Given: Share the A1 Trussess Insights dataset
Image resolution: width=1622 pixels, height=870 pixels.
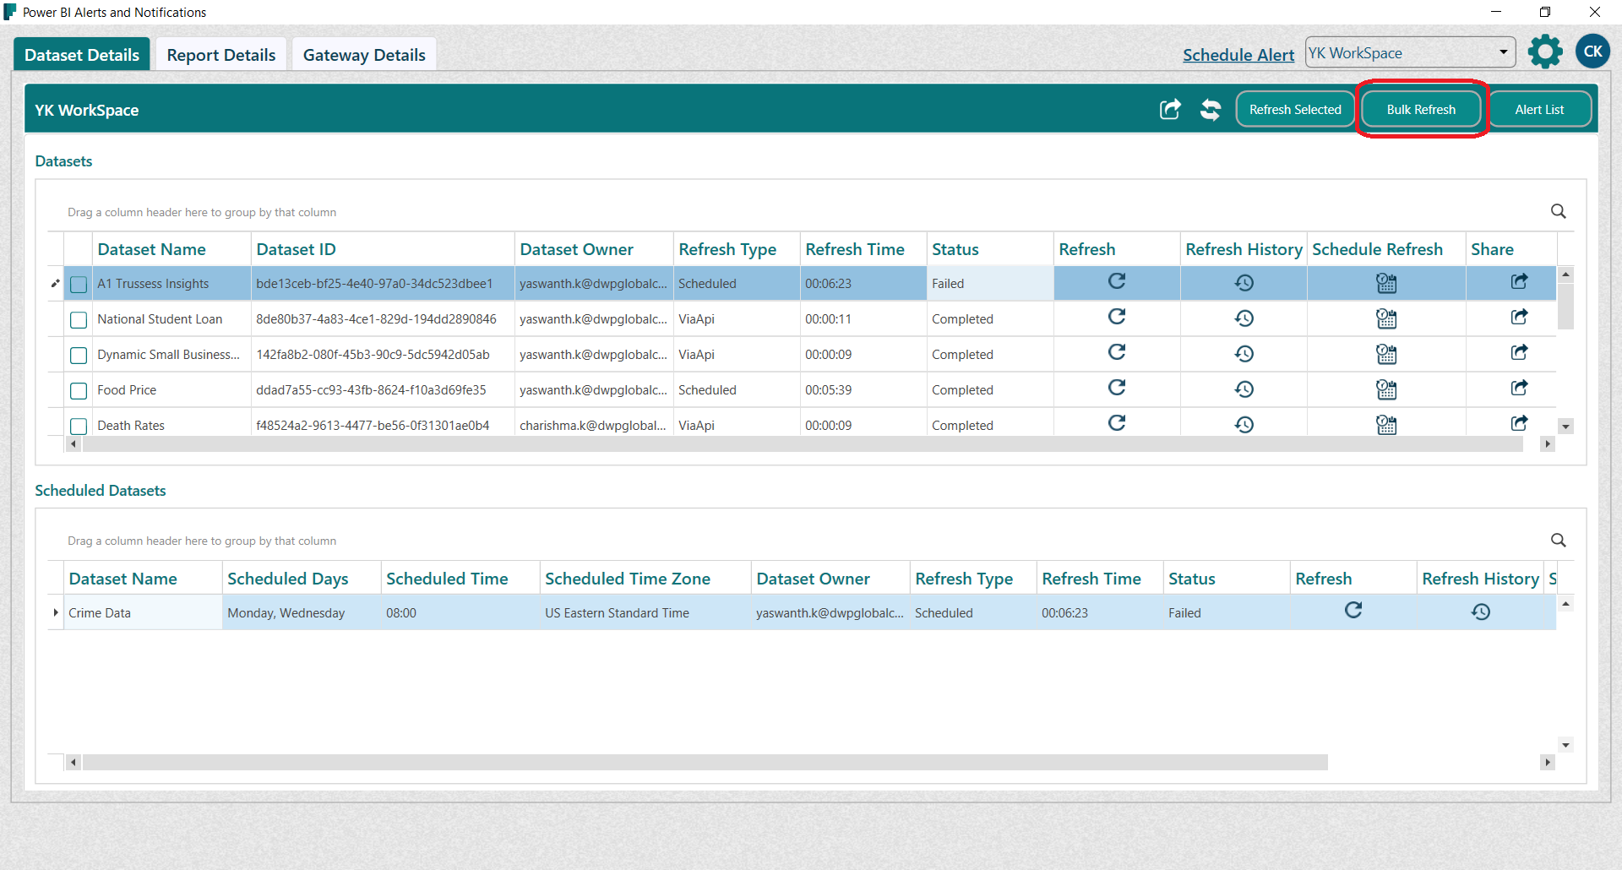Looking at the screenshot, I should pos(1519,281).
